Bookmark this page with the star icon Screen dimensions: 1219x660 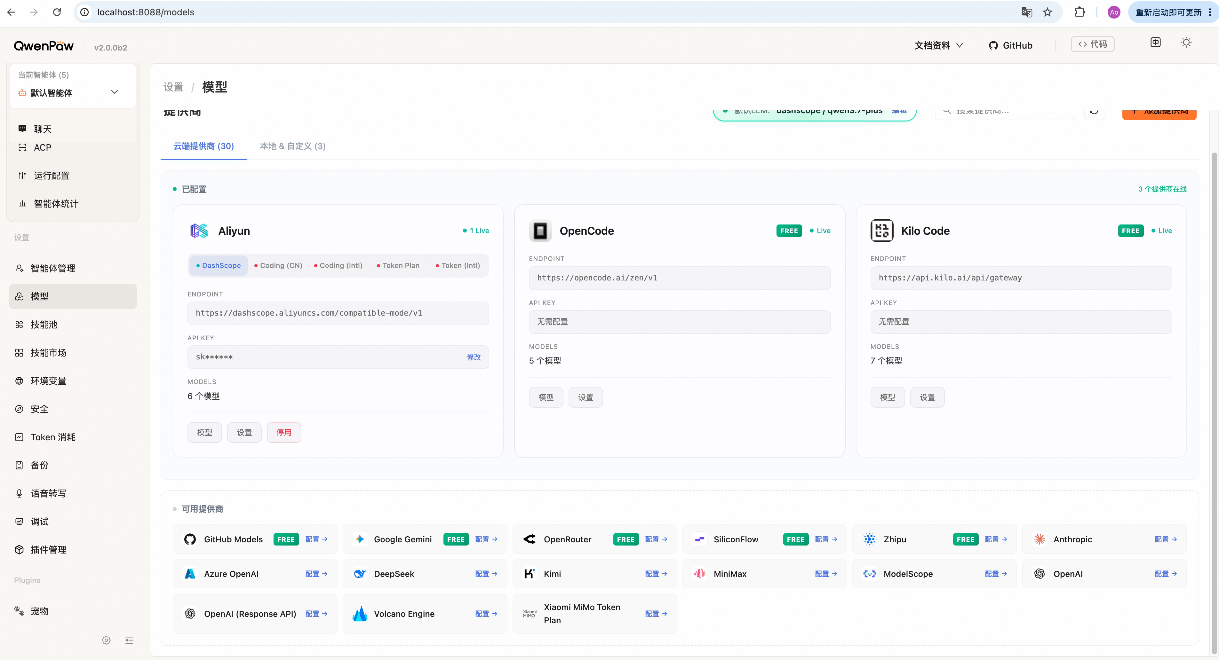click(x=1047, y=12)
